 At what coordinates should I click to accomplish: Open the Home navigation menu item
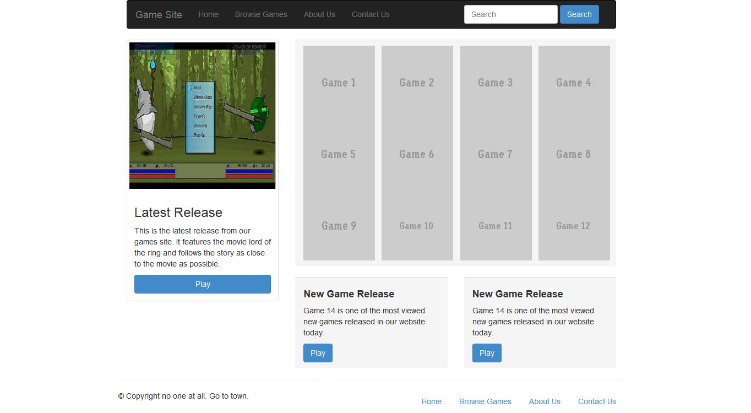208,14
